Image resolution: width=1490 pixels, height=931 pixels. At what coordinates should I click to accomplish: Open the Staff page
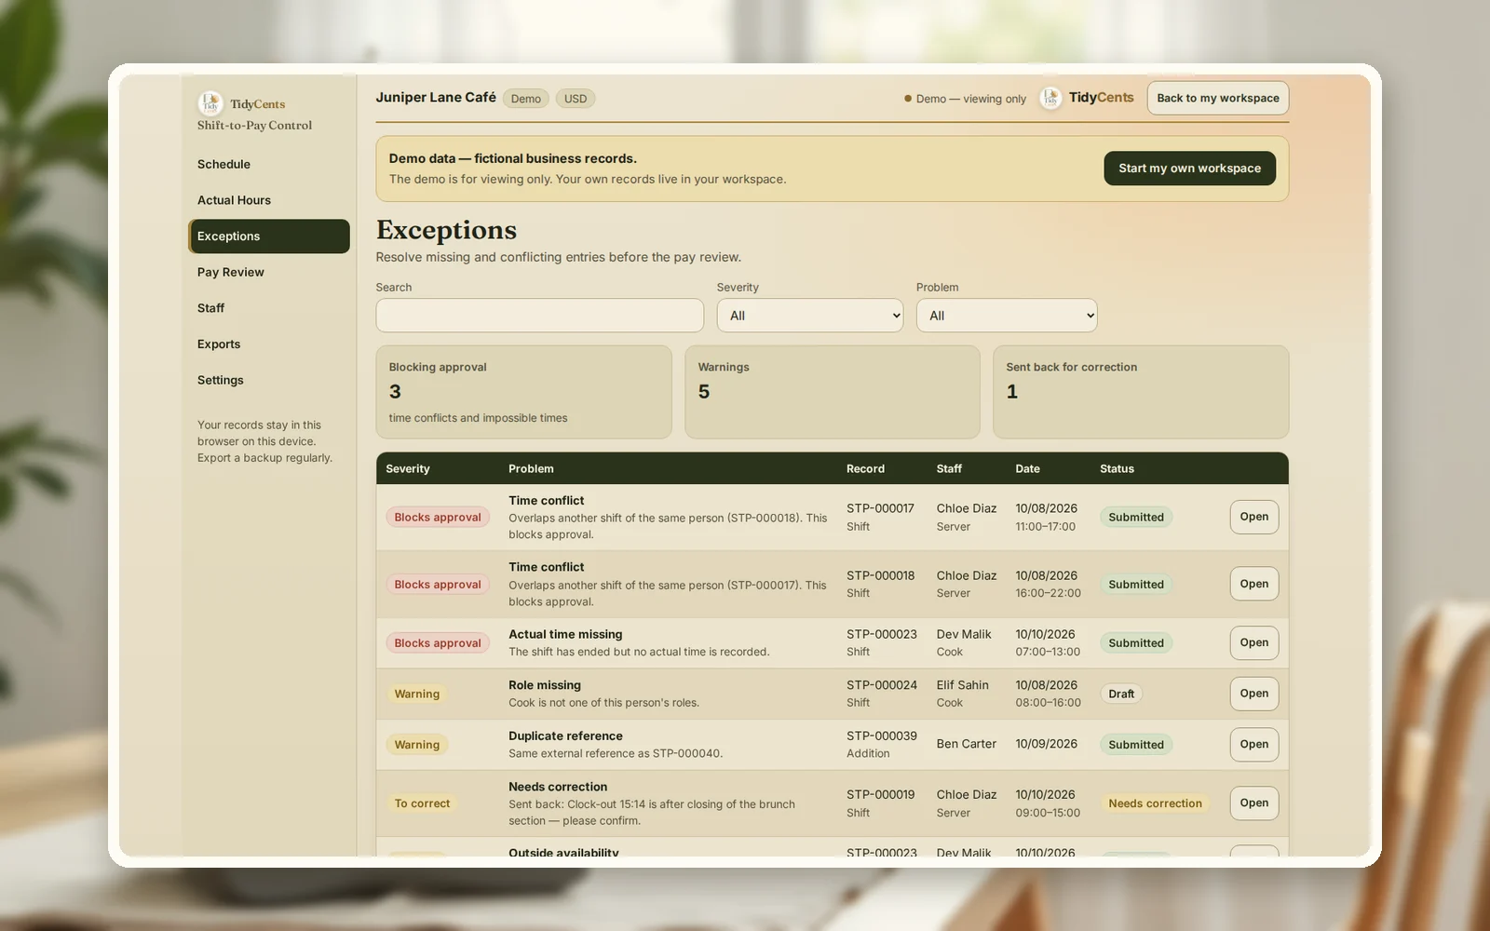[268, 308]
